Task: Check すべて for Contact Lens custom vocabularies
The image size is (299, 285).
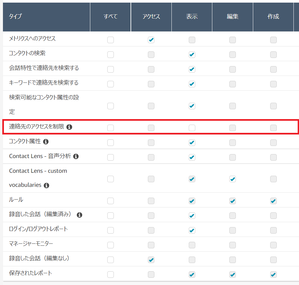Action: pos(111,179)
